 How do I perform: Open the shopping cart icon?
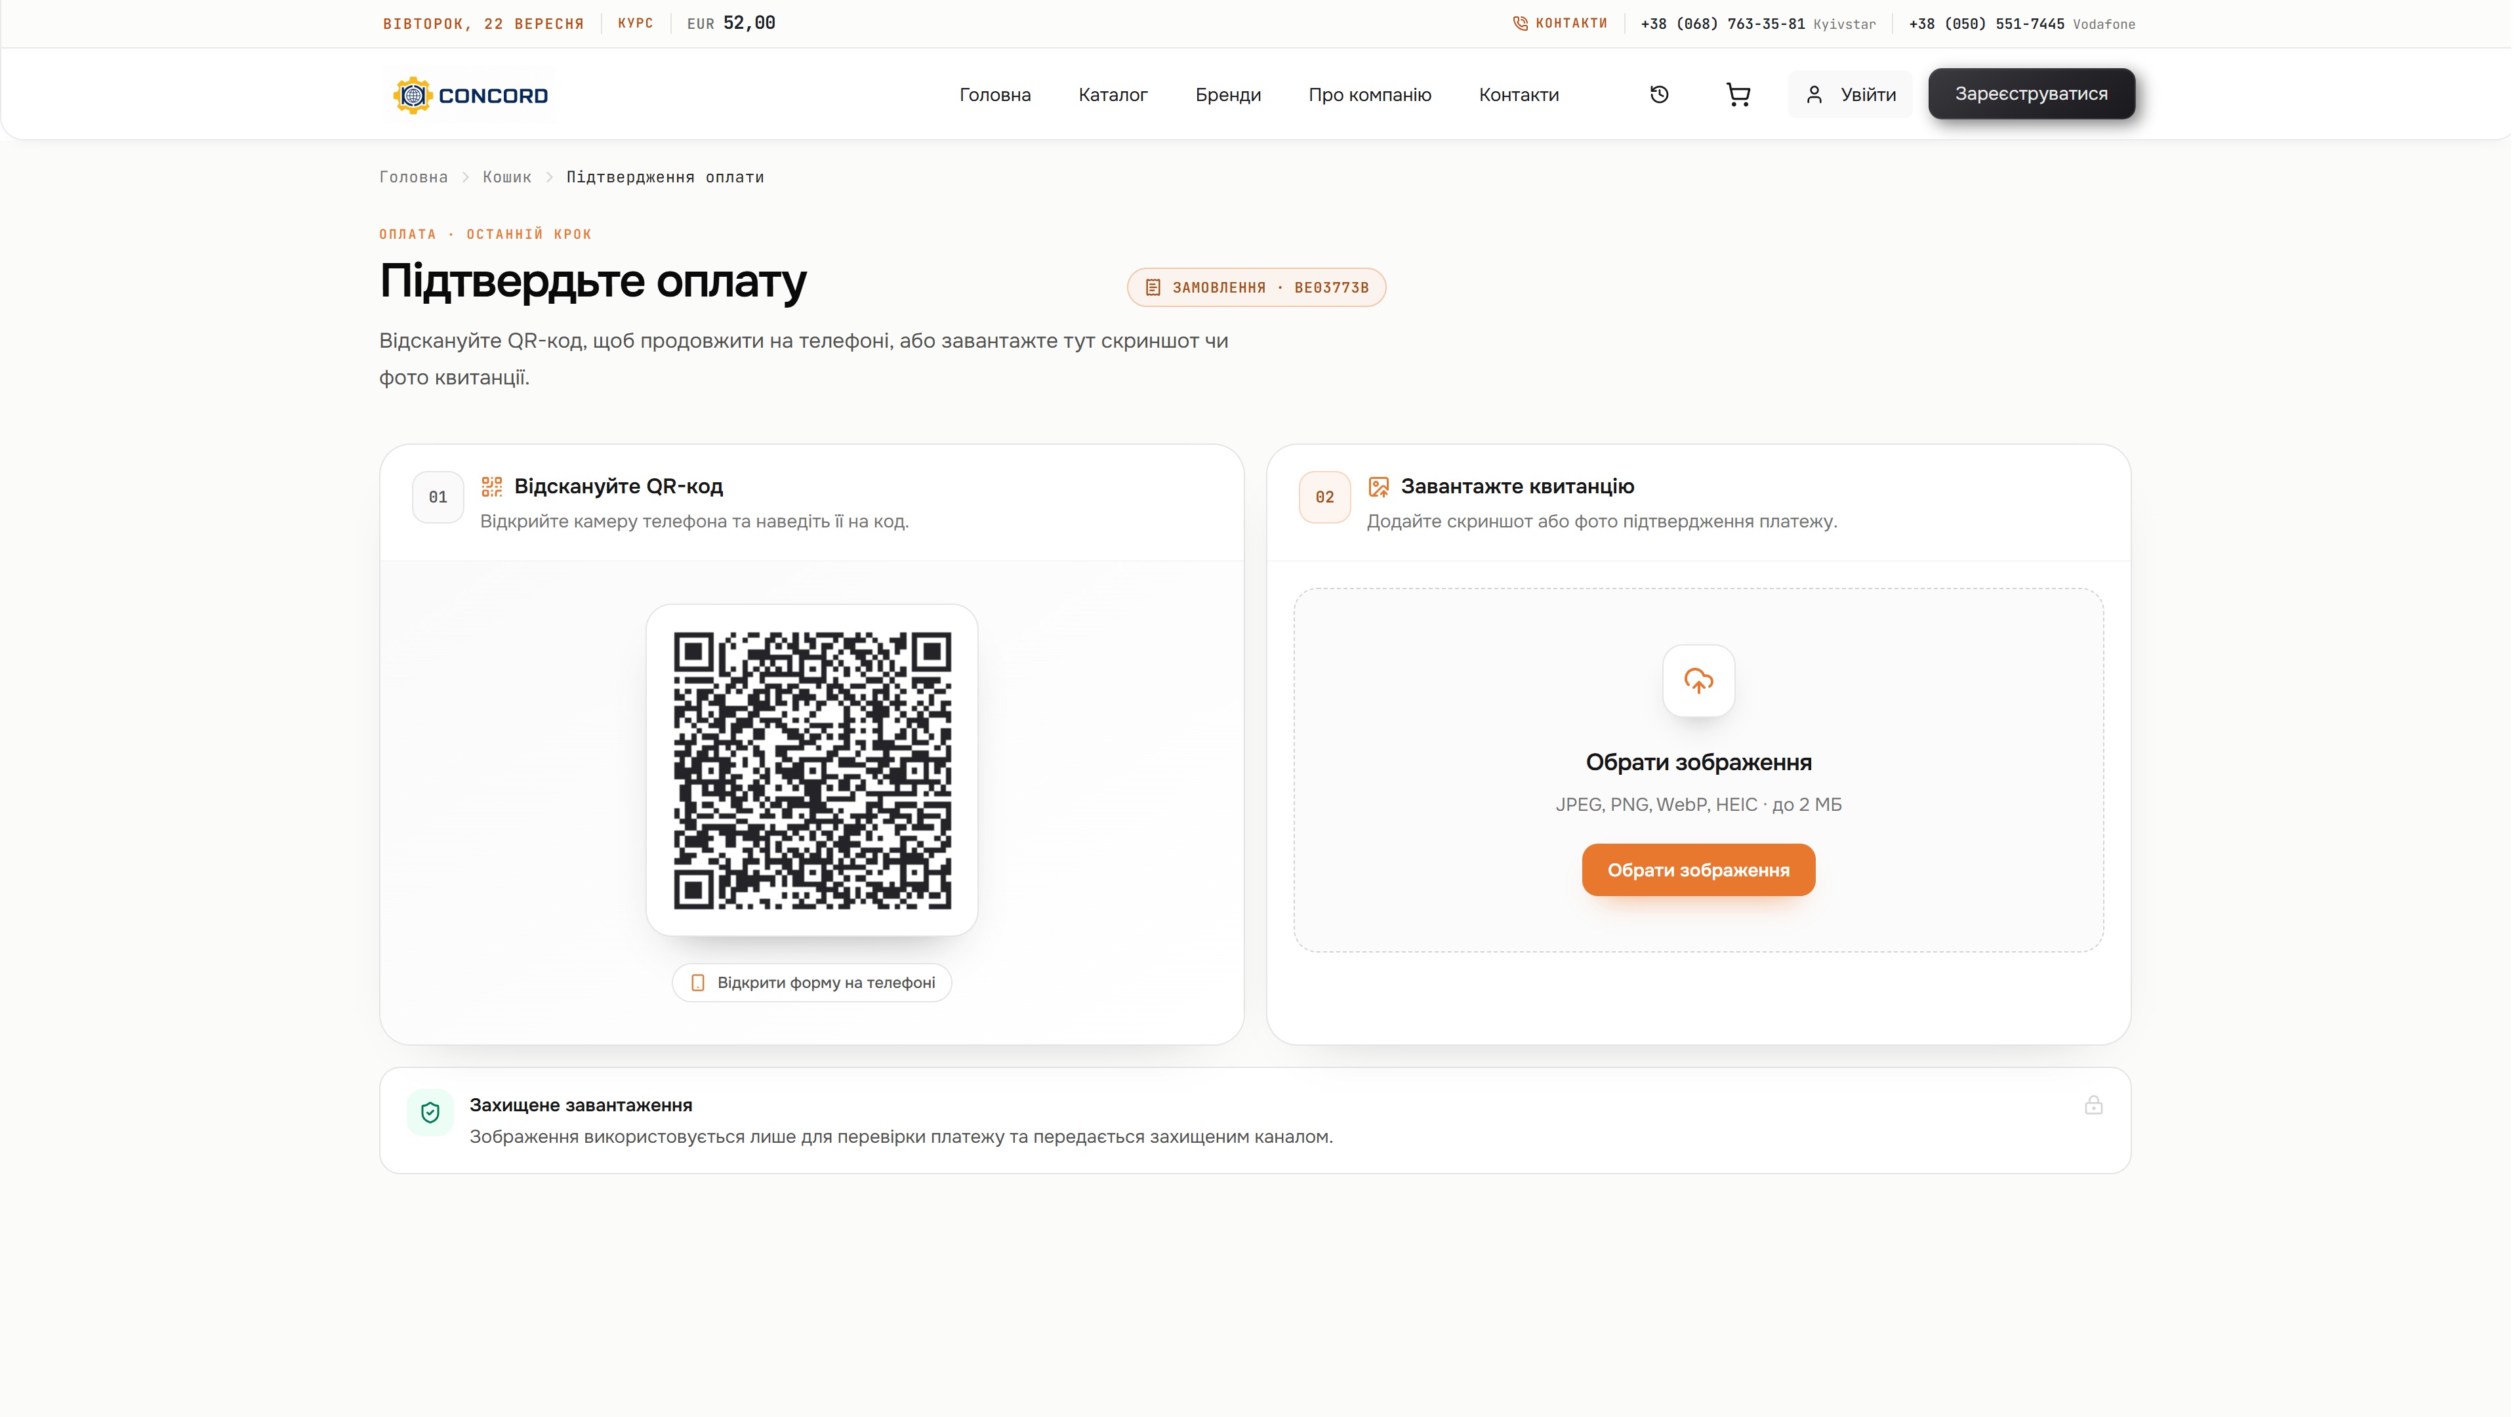coord(1738,95)
